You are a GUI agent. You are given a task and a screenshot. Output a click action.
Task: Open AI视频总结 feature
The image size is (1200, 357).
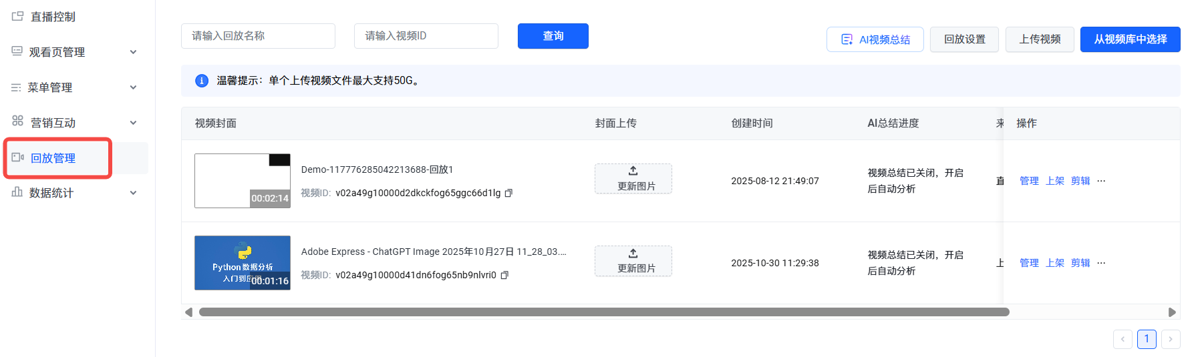pos(875,39)
